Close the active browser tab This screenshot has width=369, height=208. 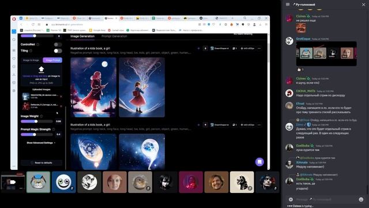click(116, 18)
